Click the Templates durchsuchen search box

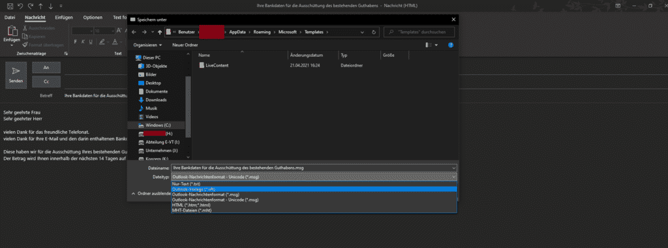coord(419,32)
